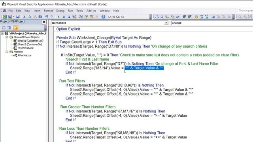Click the Comment Block icon
The image size is (253, 142).
pyautogui.click(x=202, y=17)
